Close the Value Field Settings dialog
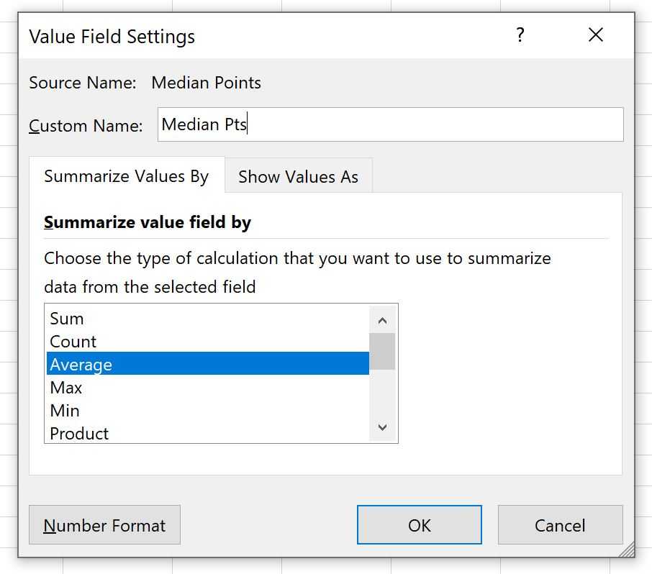Image resolution: width=652 pixels, height=574 pixels. (x=595, y=35)
